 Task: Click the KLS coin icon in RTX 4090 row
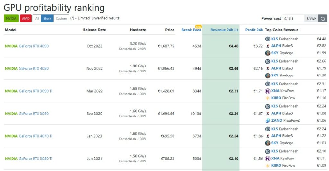268,39
